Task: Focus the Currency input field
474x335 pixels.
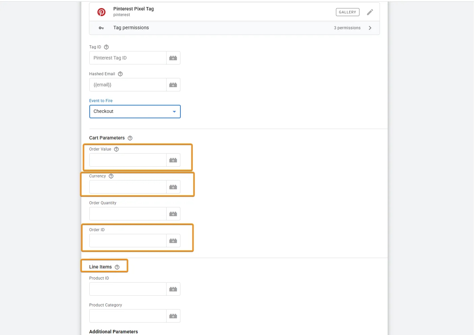Action: 128,187
